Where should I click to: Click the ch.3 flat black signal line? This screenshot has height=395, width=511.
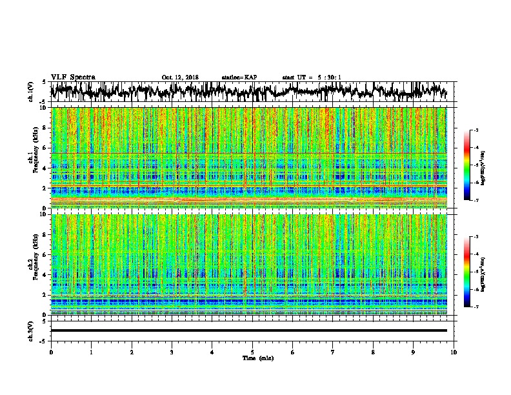248,330
